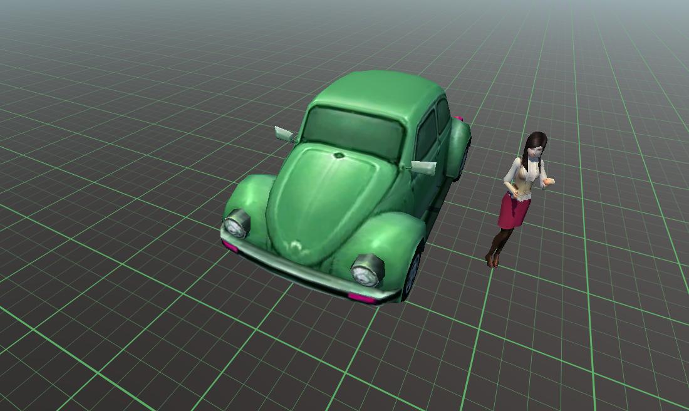Select the side mirror right of the windshield
Viewport: 689px width, 411px height.
coord(424,167)
